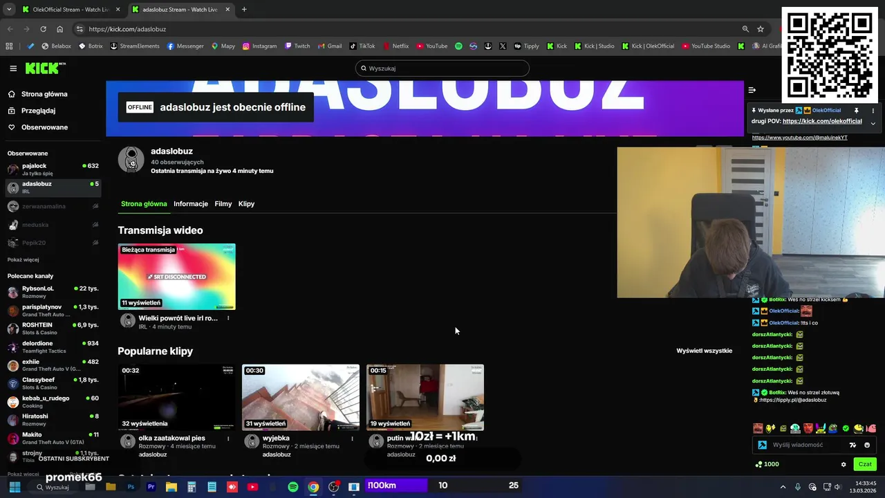Image resolution: width=885 pixels, height=498 pixels.
Task: Switch to the Klipy tab
Action: point(246,204)
